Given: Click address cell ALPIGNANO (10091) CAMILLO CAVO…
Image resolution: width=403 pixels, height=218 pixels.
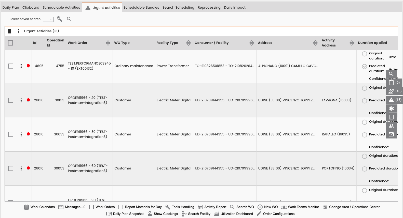Looking at the screenshot, I should pyautogui.click(x=288, y=66).
